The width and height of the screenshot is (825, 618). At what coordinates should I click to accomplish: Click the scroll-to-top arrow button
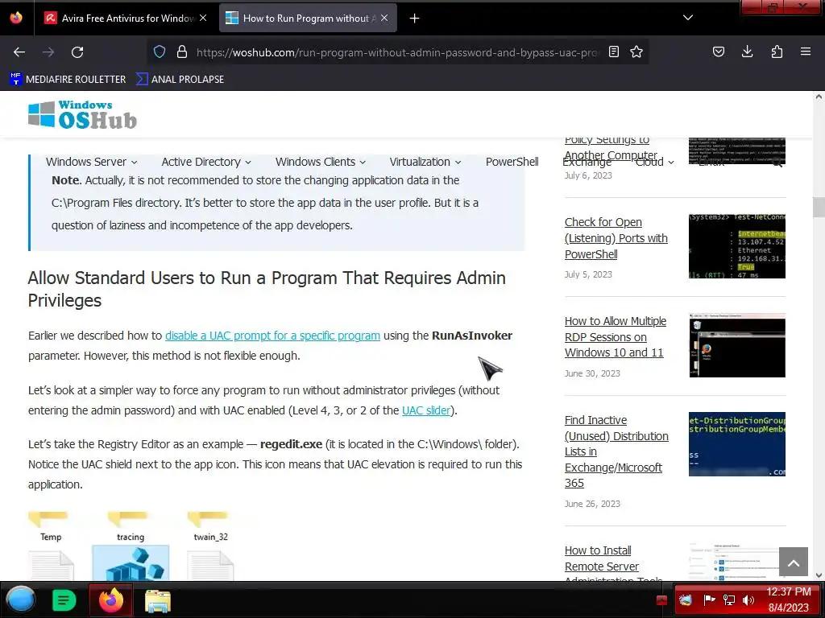coord(794,562)
